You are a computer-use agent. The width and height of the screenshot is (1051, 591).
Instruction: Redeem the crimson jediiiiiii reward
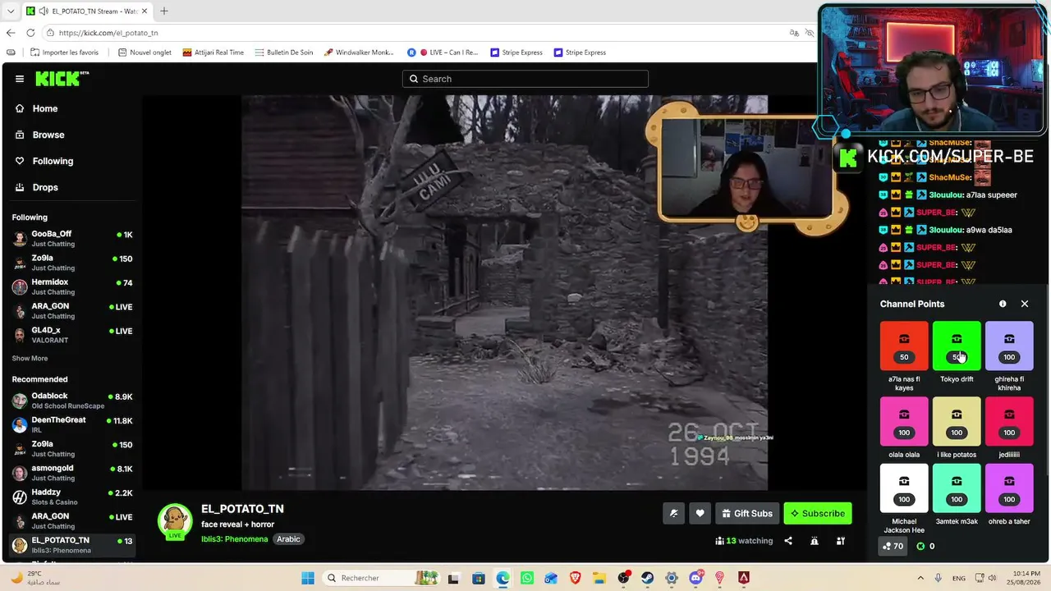point(1009,421)
